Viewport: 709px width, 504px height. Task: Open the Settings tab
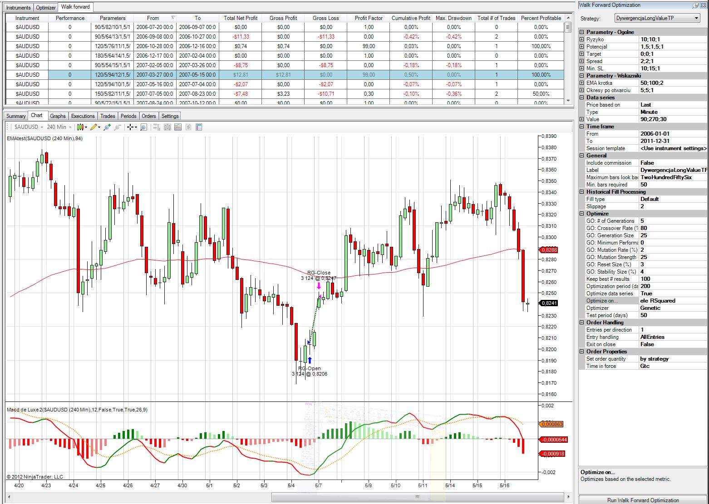[x=170, y=116]
